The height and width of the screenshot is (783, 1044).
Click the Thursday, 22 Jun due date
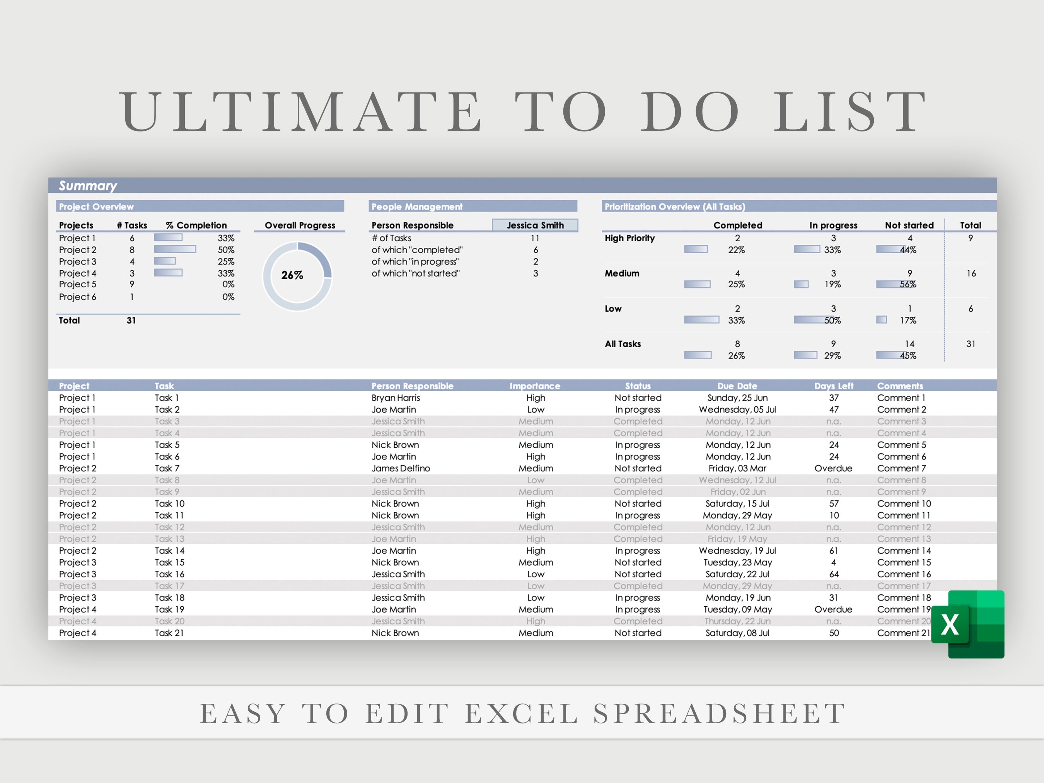pos(737,621)
